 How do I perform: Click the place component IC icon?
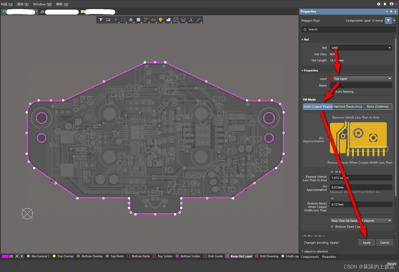138,20
